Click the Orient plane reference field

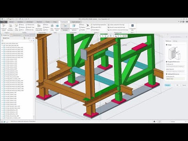175,79
